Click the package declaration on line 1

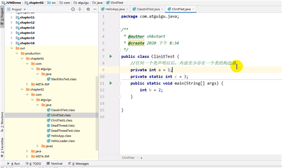(x=150, y=17)
